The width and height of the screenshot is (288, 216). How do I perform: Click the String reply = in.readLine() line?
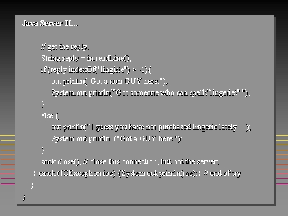click(x=86, y=58)
